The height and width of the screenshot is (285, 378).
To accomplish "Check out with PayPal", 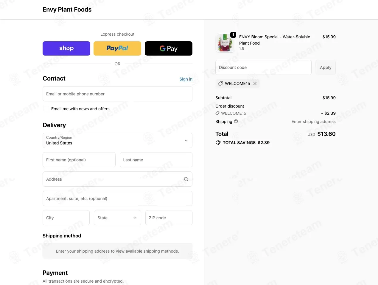I will [x=117, y=48].
